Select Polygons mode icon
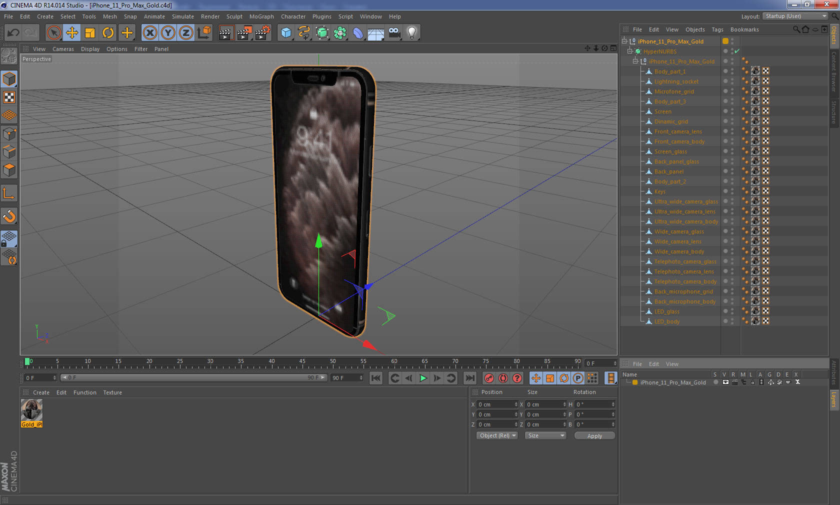840x505 pixels. coord(9,170)
